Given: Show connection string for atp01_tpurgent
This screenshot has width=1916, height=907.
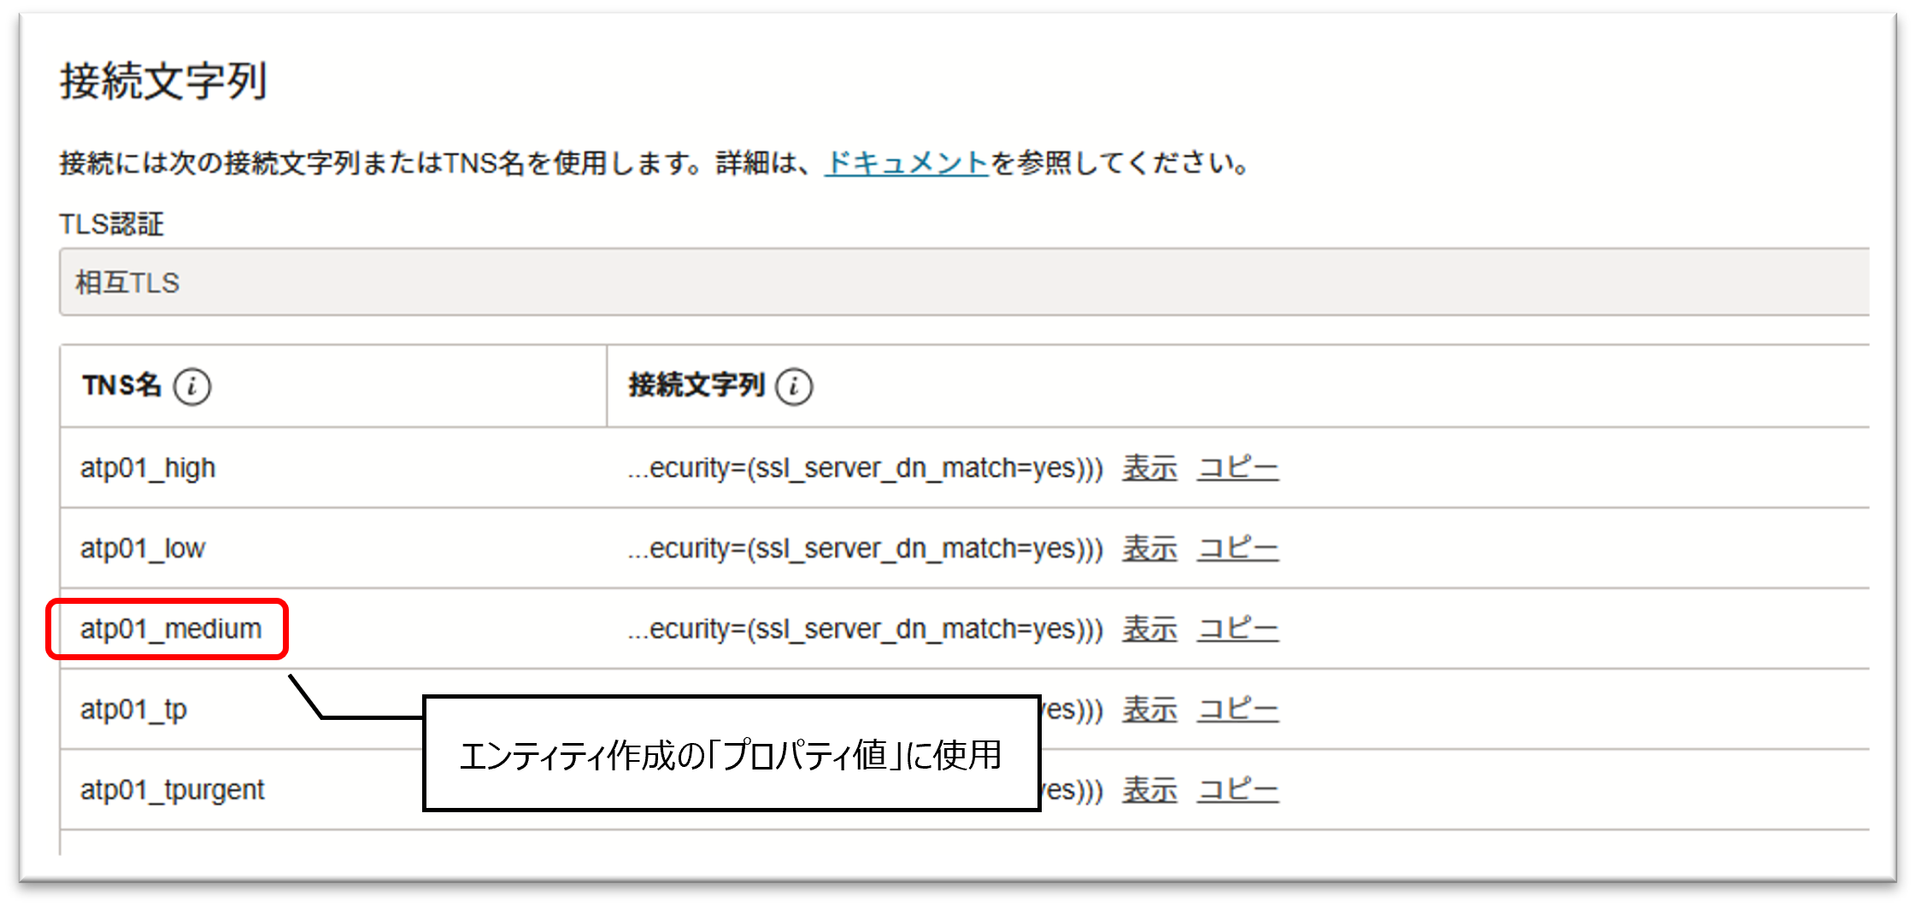Looking at the screenshot, I should tap(1149, 790).
